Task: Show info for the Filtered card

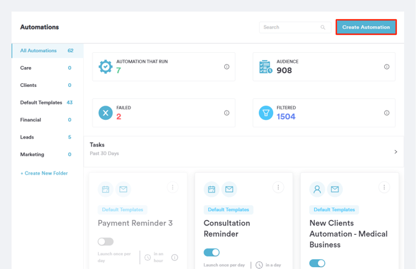Action: 387,113
